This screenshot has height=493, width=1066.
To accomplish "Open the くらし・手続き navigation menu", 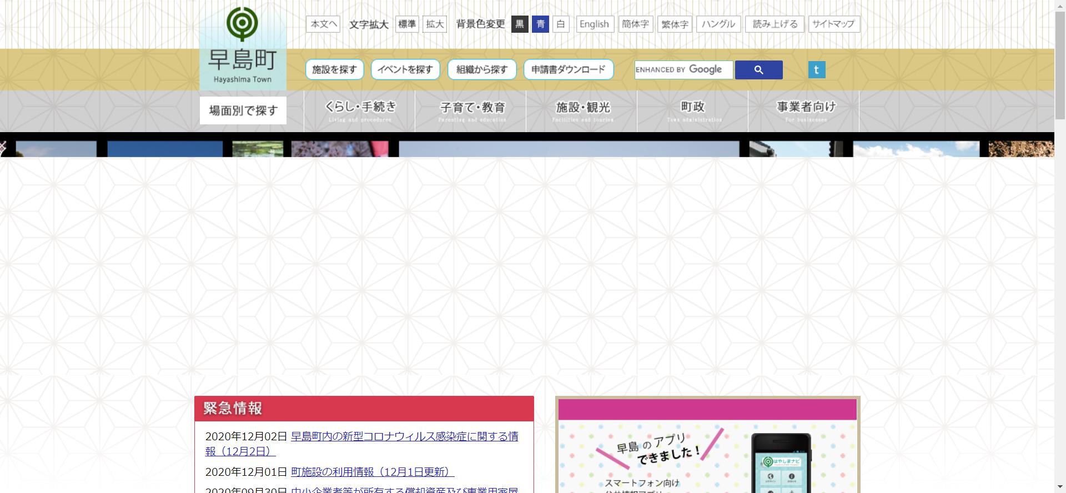I will click(x=360, y=111).
